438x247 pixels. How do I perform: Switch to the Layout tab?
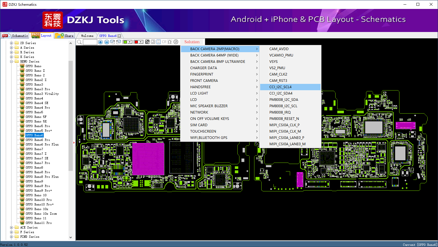[x=42, y=35]
